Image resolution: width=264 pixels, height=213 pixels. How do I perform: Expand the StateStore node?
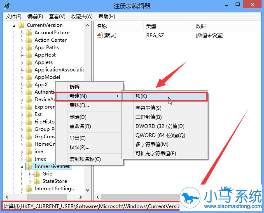pyautogui.click(x=30, y=182)
